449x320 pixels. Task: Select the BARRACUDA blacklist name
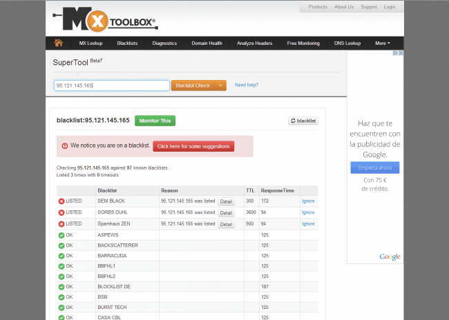click(112, 256)
